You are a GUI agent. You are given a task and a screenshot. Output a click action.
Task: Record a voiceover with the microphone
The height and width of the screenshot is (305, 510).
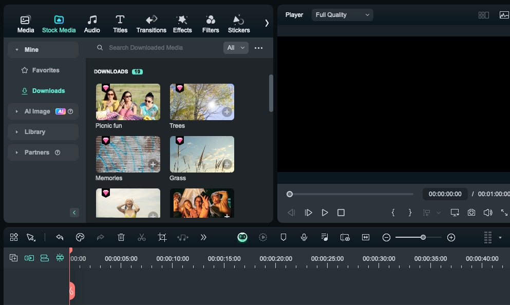(x=304, y=237)
